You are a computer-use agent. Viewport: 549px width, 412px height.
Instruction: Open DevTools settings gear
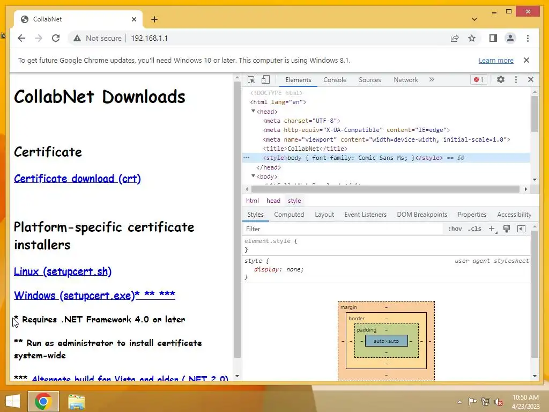tap(501, 79)
